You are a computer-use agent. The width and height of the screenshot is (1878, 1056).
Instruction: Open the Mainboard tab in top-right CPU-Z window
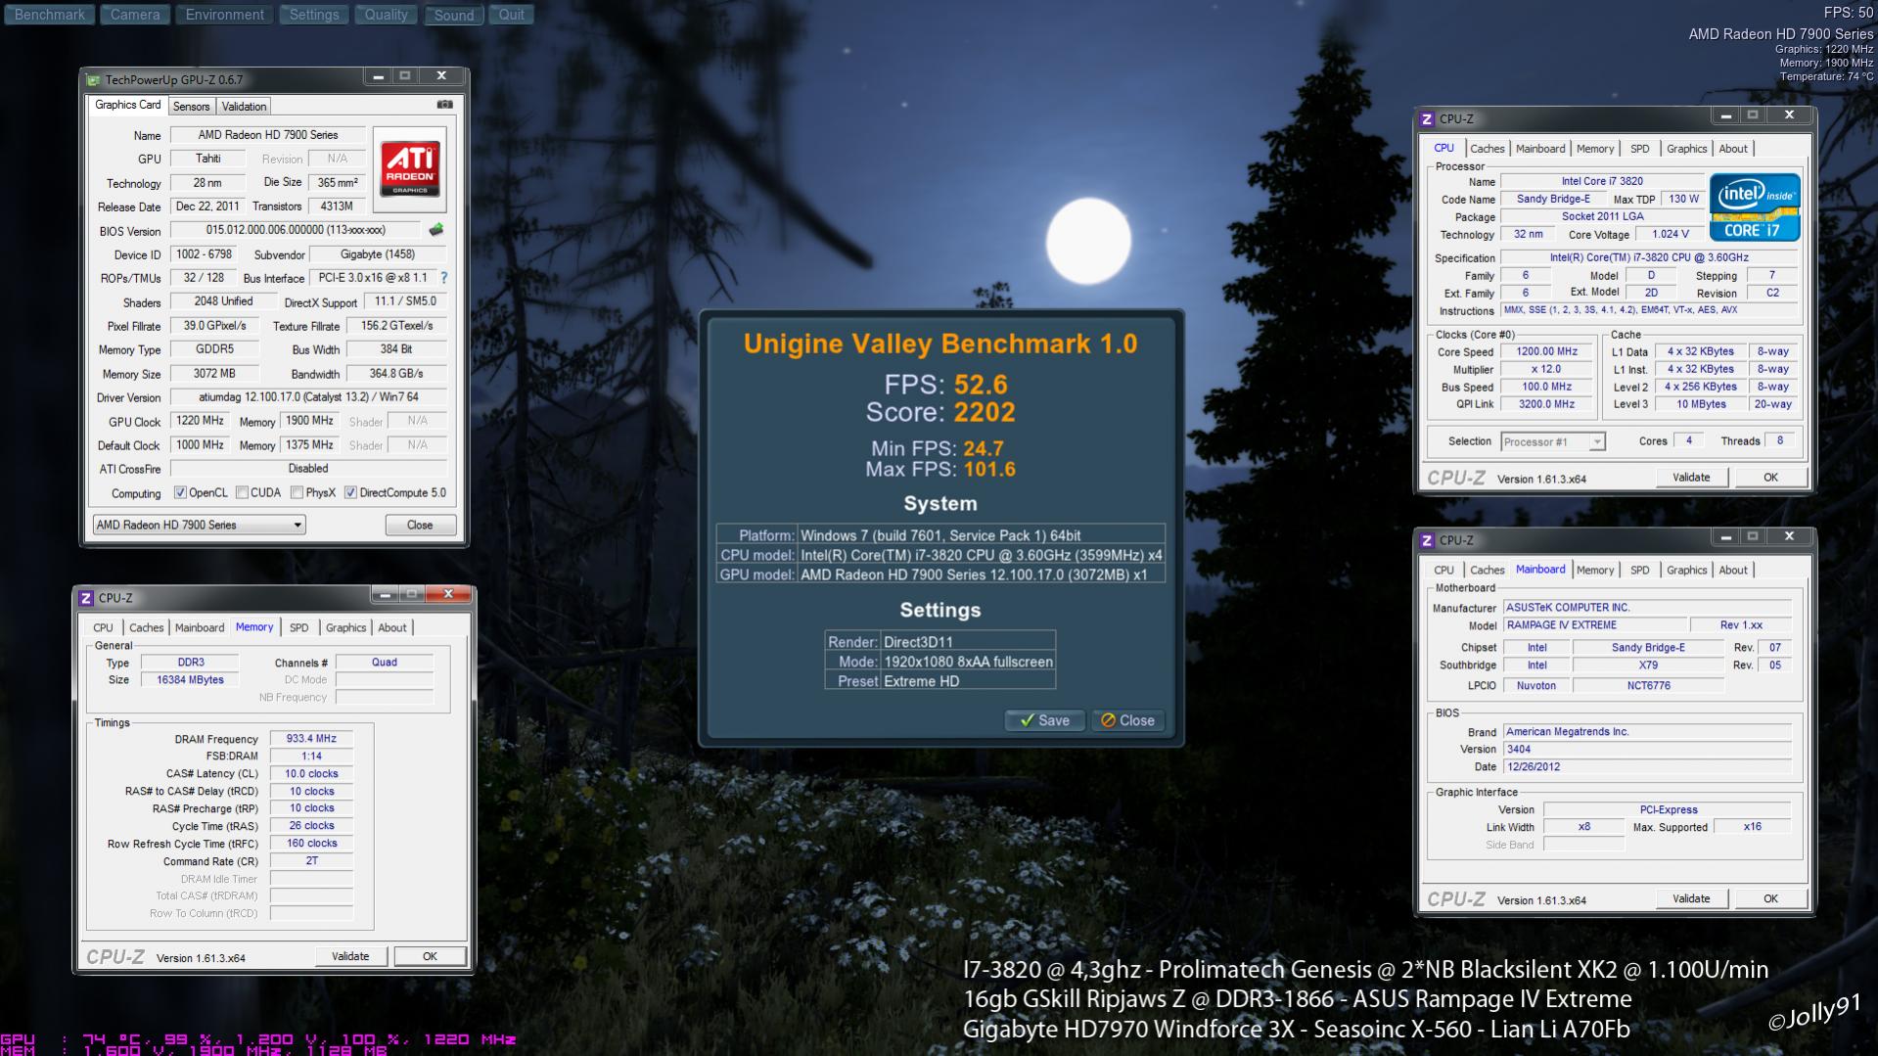(x=1540, y=149)
